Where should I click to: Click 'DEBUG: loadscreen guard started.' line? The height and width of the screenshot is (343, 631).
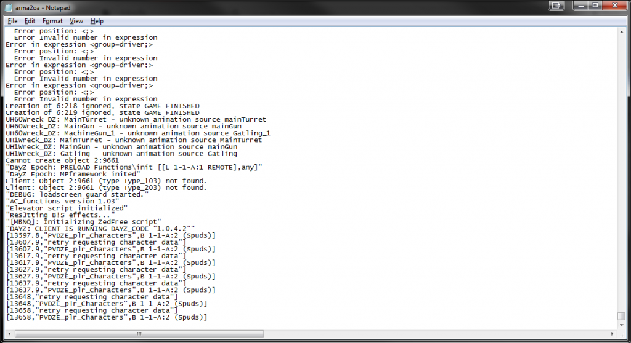pyautogui.click(x=77, y=195)
